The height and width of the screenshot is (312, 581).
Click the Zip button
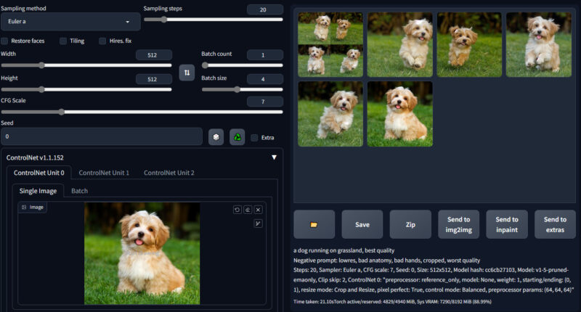[x=410, y=224]
